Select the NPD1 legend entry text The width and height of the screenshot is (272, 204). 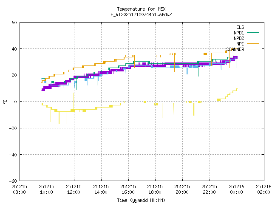pyautogui.click(x=239, y=33)
